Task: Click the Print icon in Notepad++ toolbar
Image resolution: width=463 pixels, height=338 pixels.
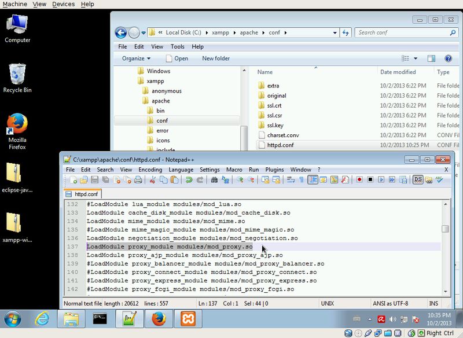Action: pyautogui.click(x=137, y=180)
